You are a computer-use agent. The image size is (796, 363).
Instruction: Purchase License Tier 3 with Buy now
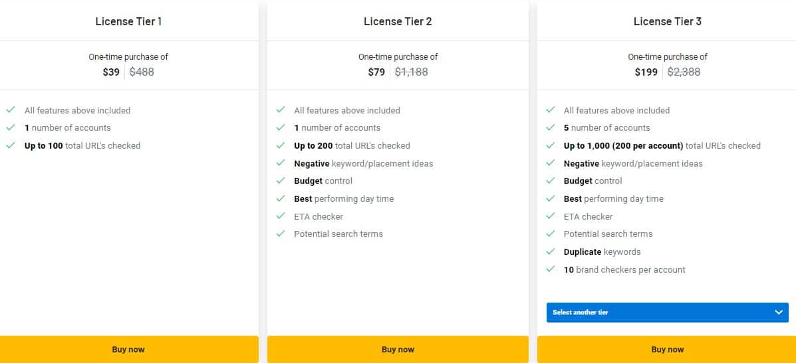coord(667,349)
